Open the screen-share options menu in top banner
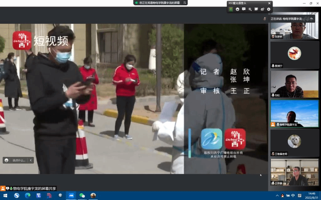The width and height of the screenshot is (321, 200). tap(185, 2)
